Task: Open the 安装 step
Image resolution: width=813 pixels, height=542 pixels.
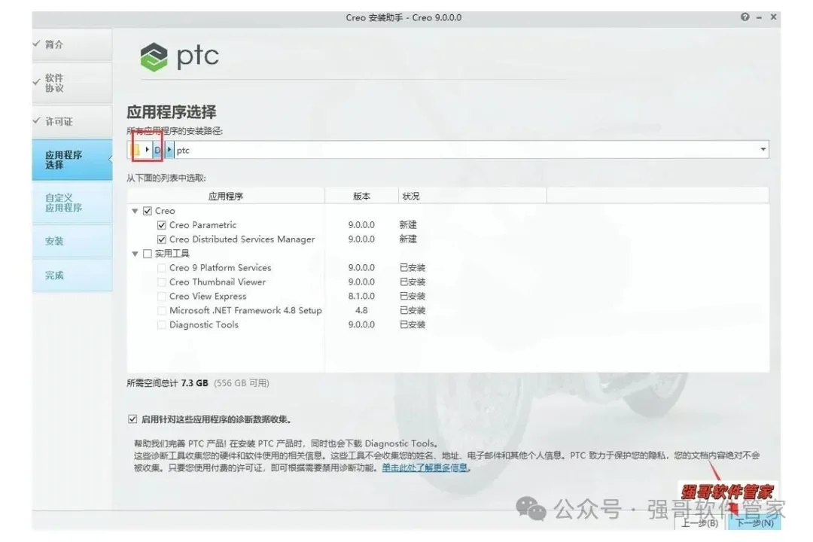Action: pyautogui.click(x=72, y=241)
